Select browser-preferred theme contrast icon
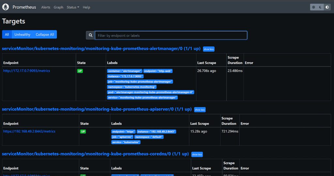 pos(327,7)
